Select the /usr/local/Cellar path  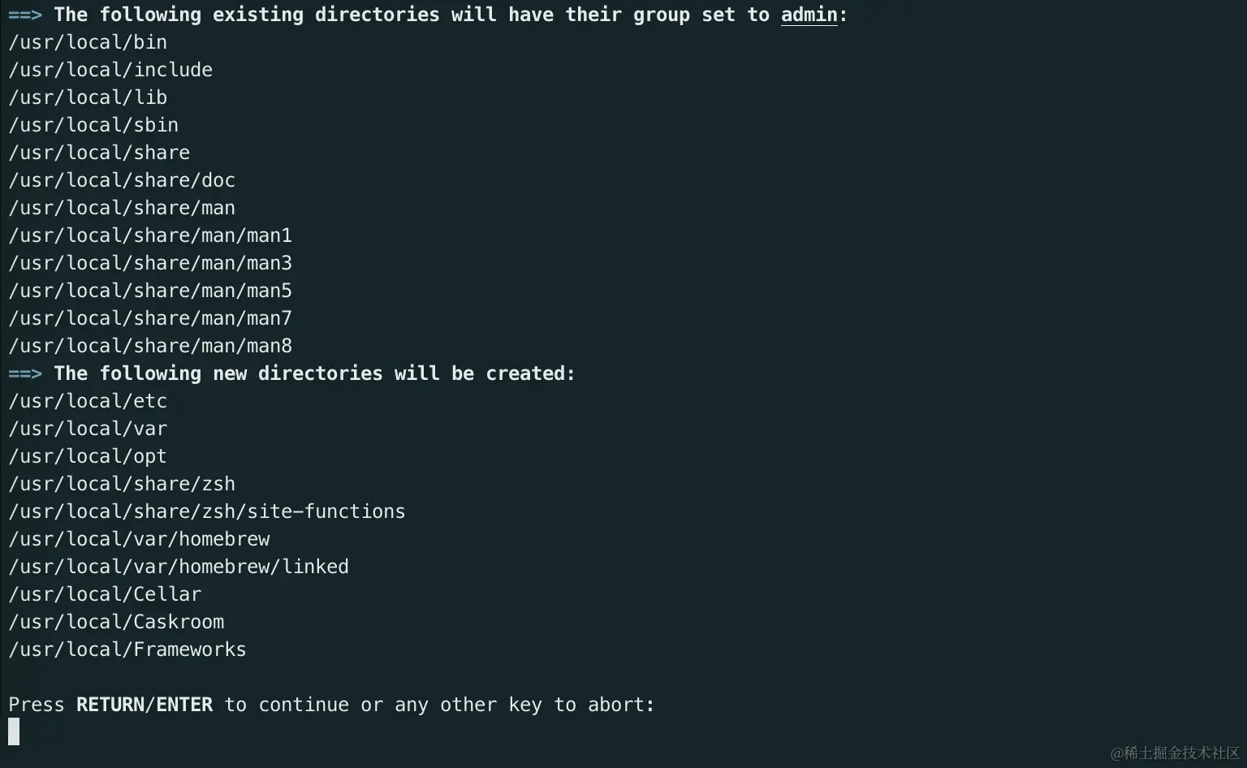pyautogui.click(x=105, y=594)
